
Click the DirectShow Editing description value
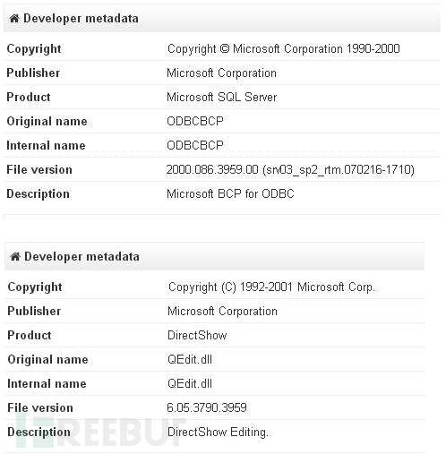pyautogui.click(x=218, y=433)
